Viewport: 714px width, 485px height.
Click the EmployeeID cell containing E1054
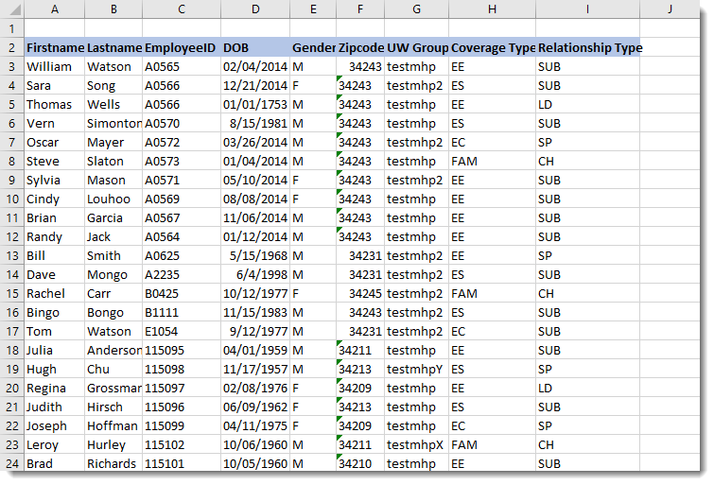182,331
